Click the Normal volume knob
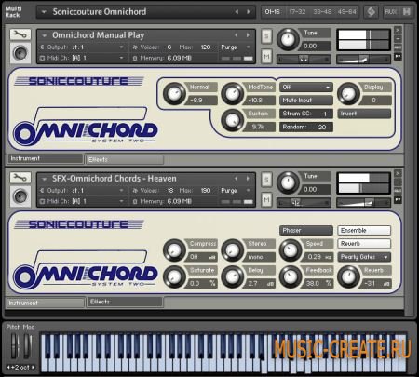 point(174,93)
